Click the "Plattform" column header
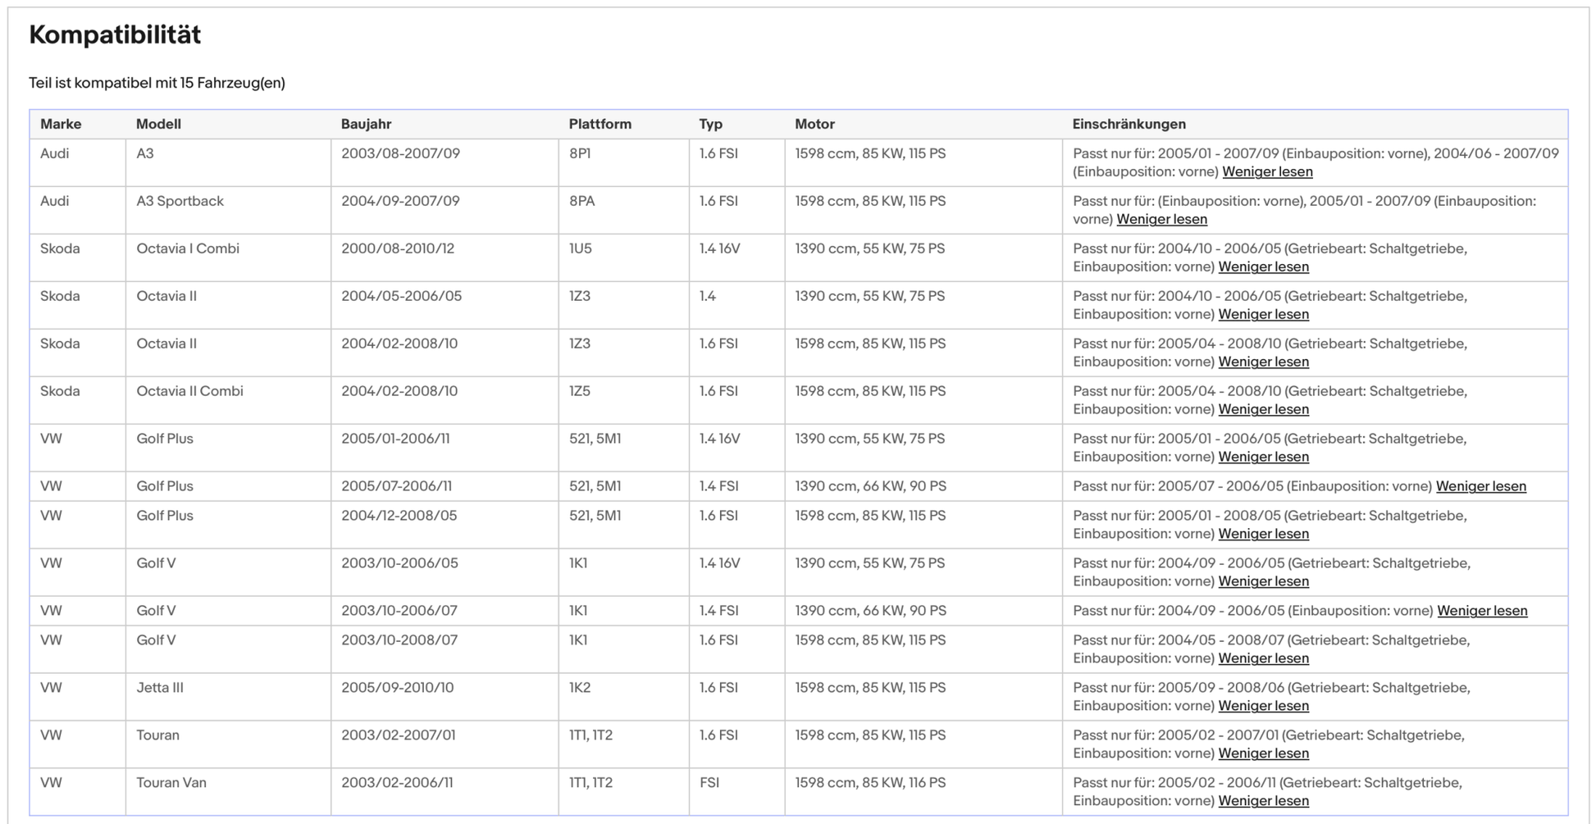1596x824 pixels. [x=600, y=125]
